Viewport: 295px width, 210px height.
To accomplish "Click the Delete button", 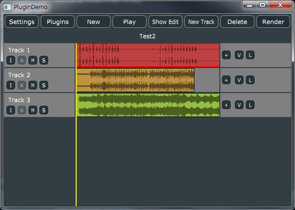I will [237, 22].
